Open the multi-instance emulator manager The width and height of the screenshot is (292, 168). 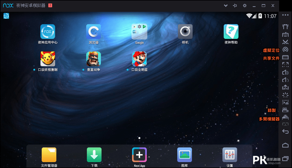click(x=285, y=117)
